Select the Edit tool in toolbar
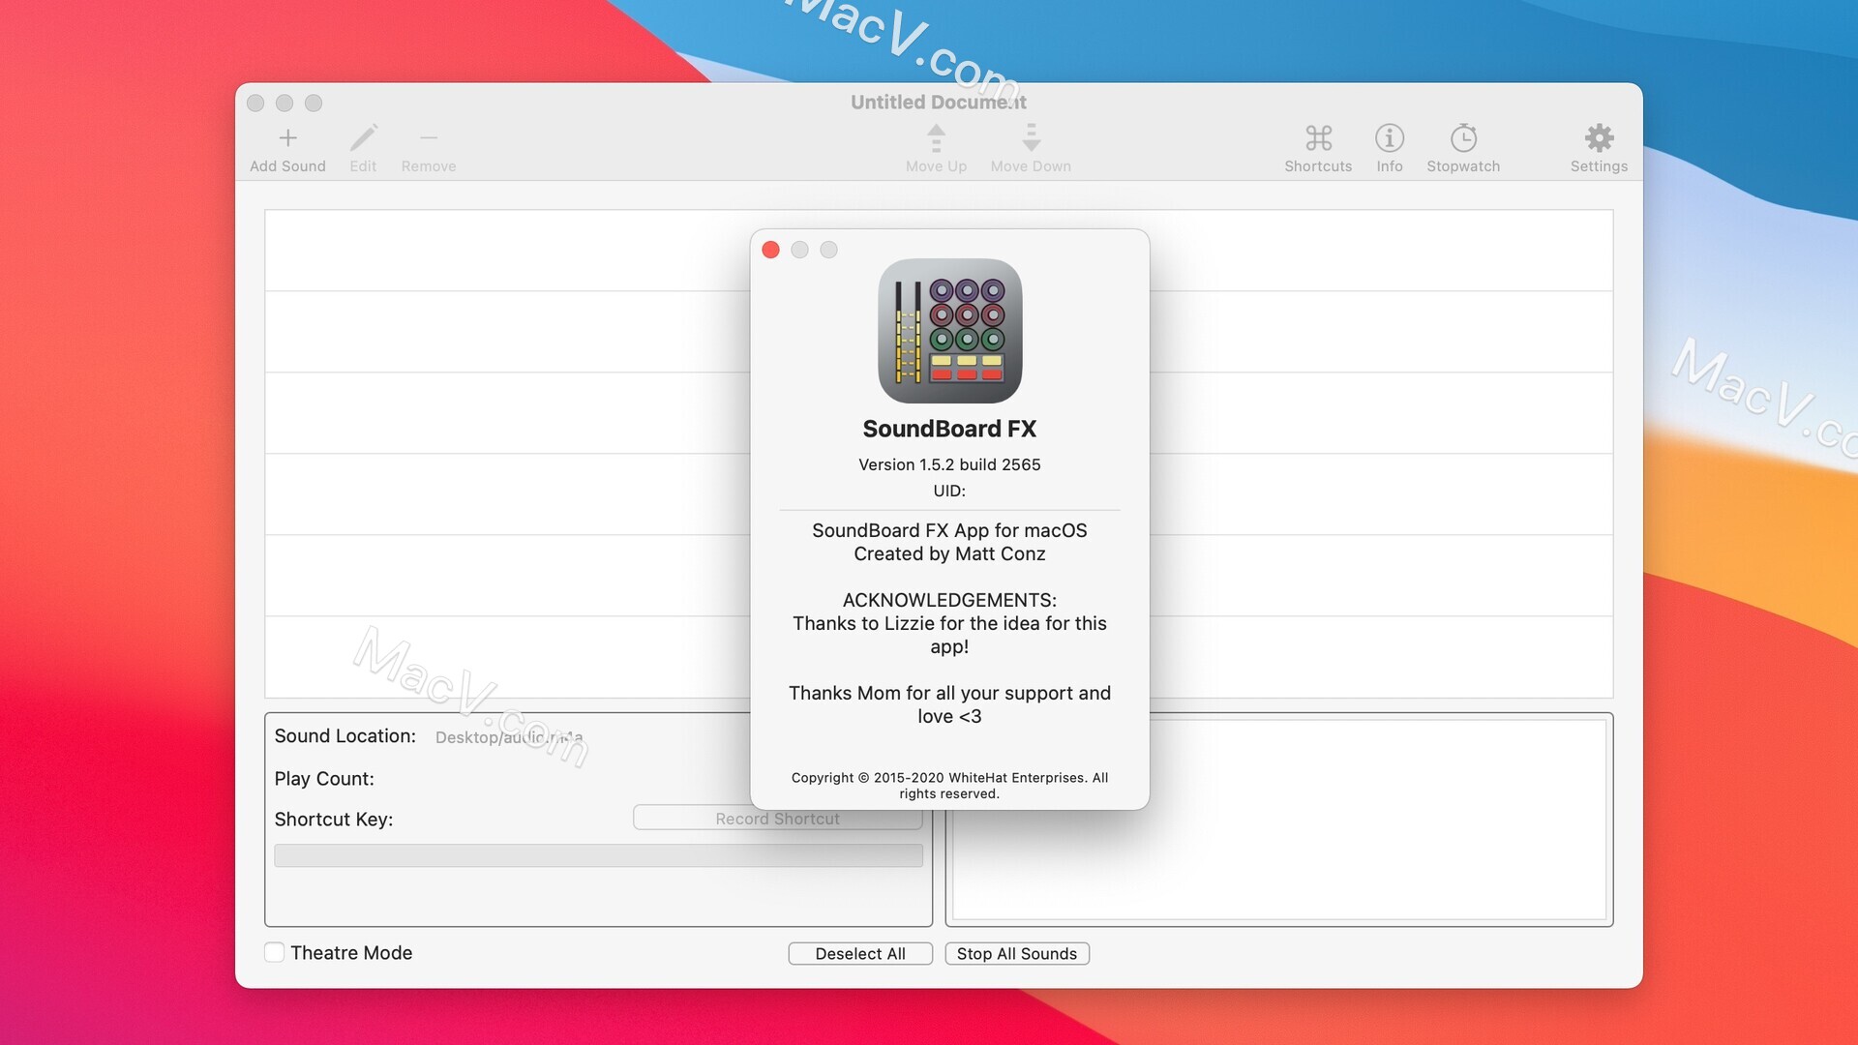Screen dimensions: 1858x1045 (x=363, y=147)
